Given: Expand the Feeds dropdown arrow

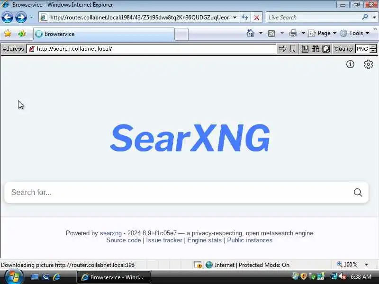Looking at the screenshot, I should 282,33.
